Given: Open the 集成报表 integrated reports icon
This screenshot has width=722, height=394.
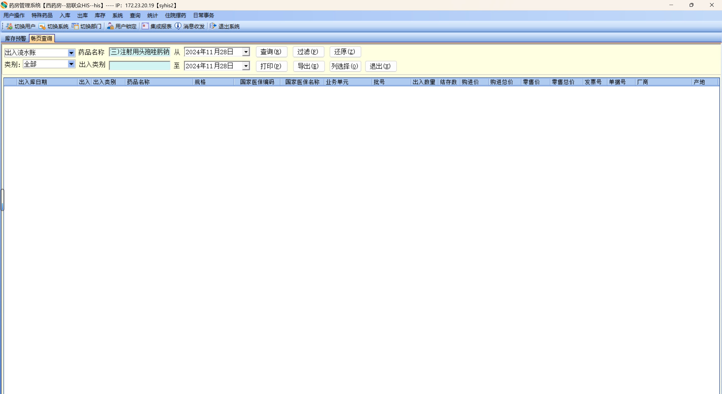Looking at the screenshot, I should click(145, 26).
